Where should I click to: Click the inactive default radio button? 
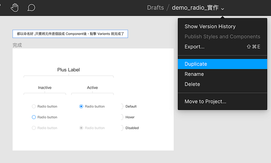34,106
